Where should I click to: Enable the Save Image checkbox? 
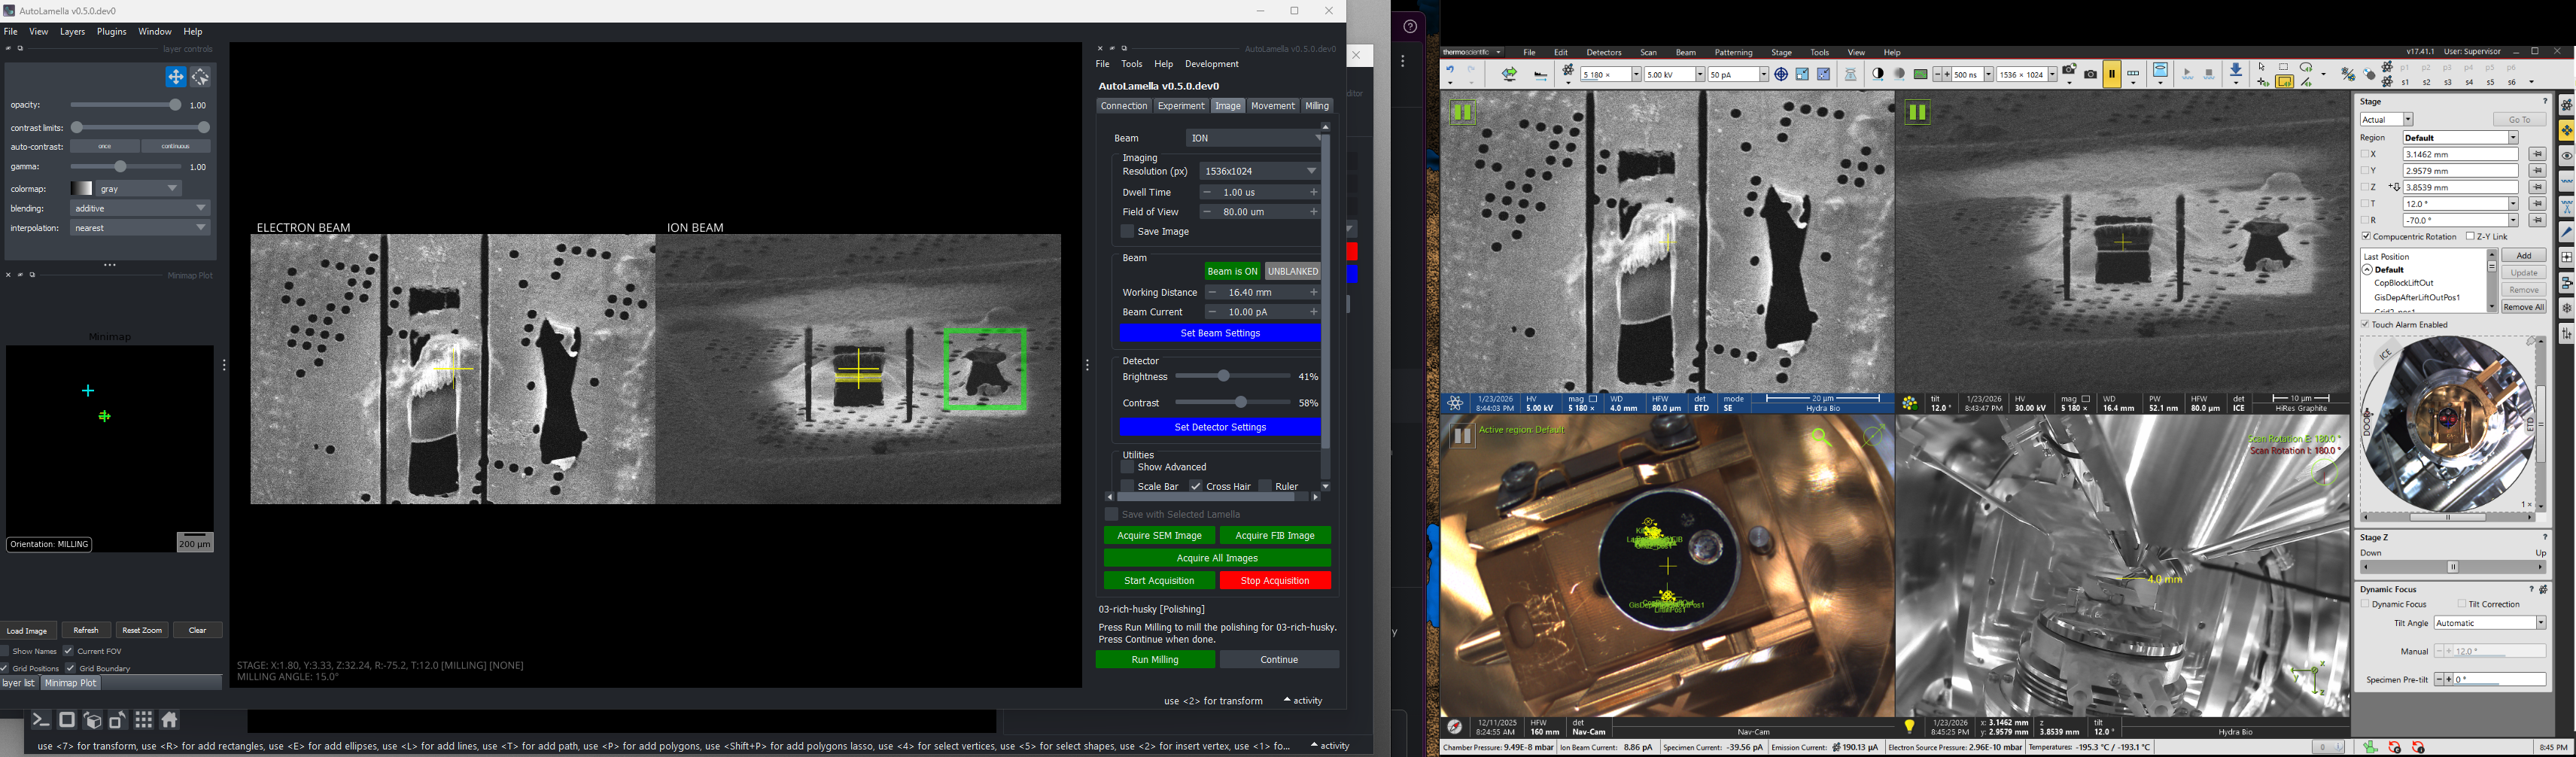pos(1127,232)
